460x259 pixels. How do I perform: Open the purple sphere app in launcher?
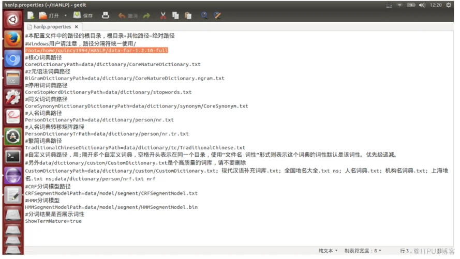click(x=12, y=175)
